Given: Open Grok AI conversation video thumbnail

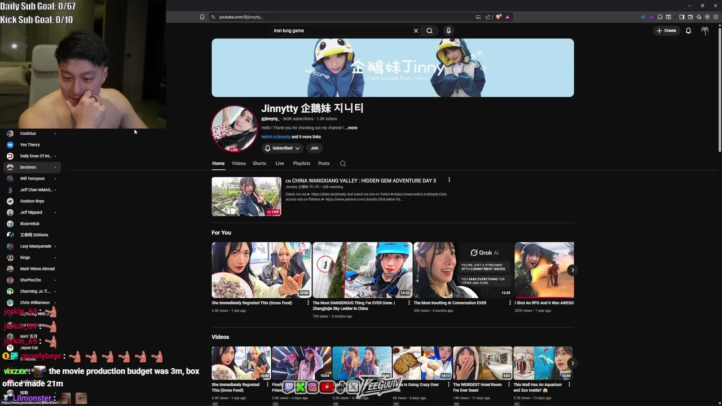Looking at the screenshot, I should tap(463, 270).
